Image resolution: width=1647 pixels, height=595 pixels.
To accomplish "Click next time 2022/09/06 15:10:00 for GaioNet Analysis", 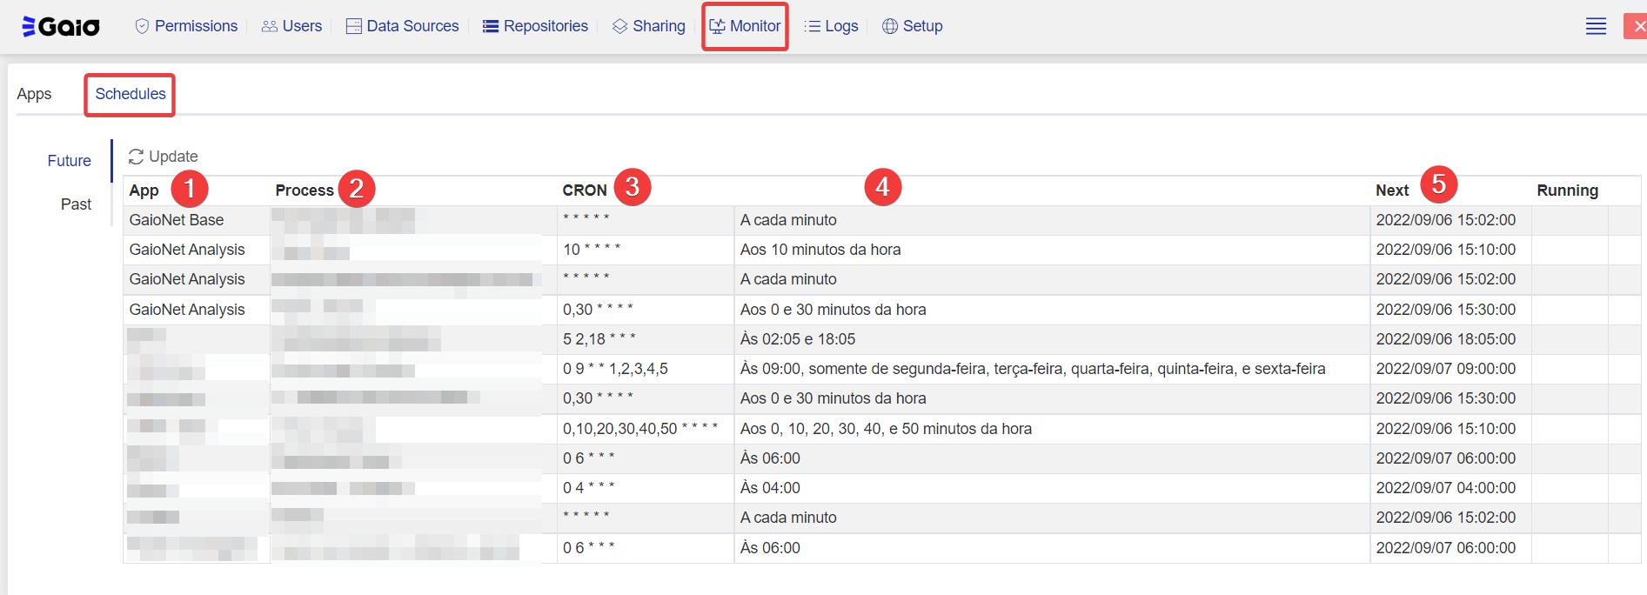I will (x=1445, y=250).
